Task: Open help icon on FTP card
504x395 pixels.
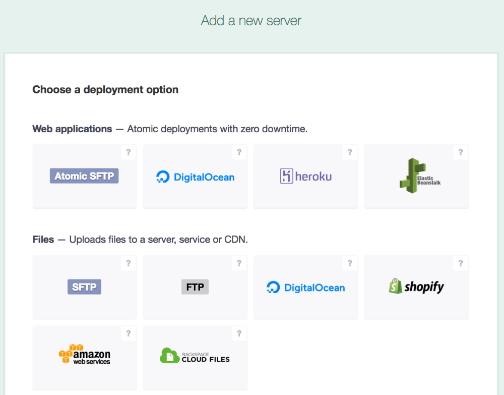Action: point(239,263)
